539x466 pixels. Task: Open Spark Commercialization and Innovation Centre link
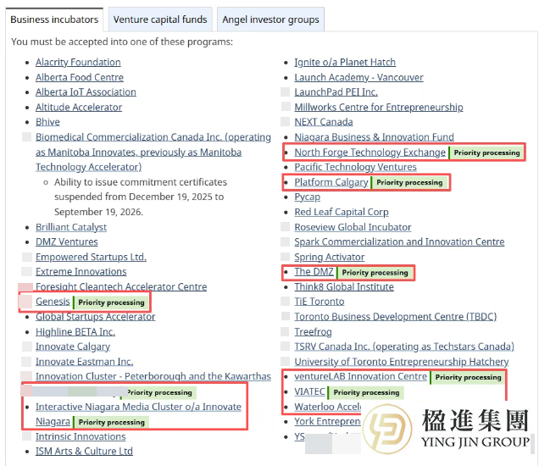pyautogui.click(x=399, y=242)
